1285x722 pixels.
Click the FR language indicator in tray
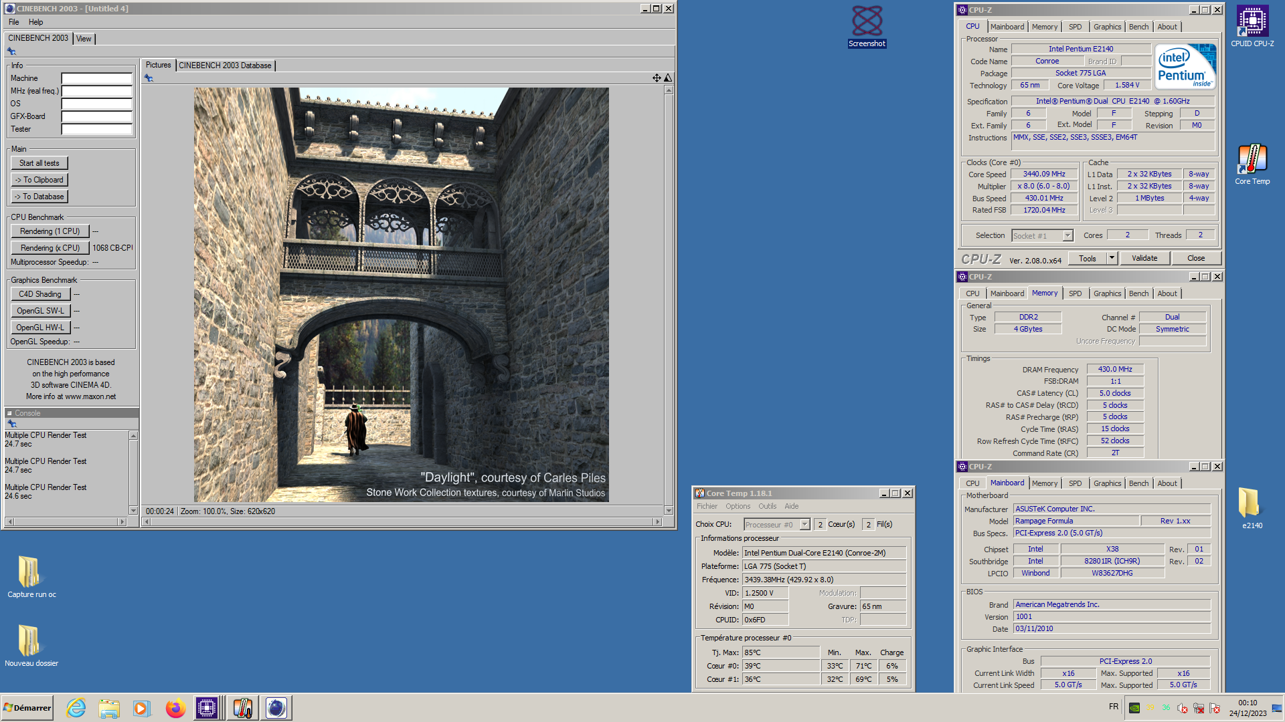point(1113,707)
